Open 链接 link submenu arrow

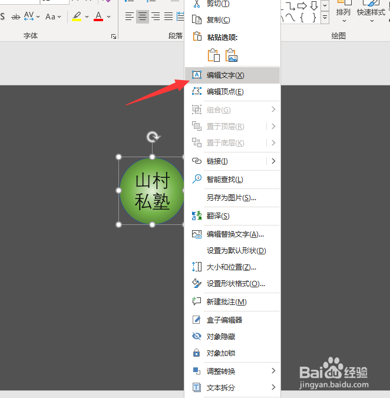(x=273, y=161)
